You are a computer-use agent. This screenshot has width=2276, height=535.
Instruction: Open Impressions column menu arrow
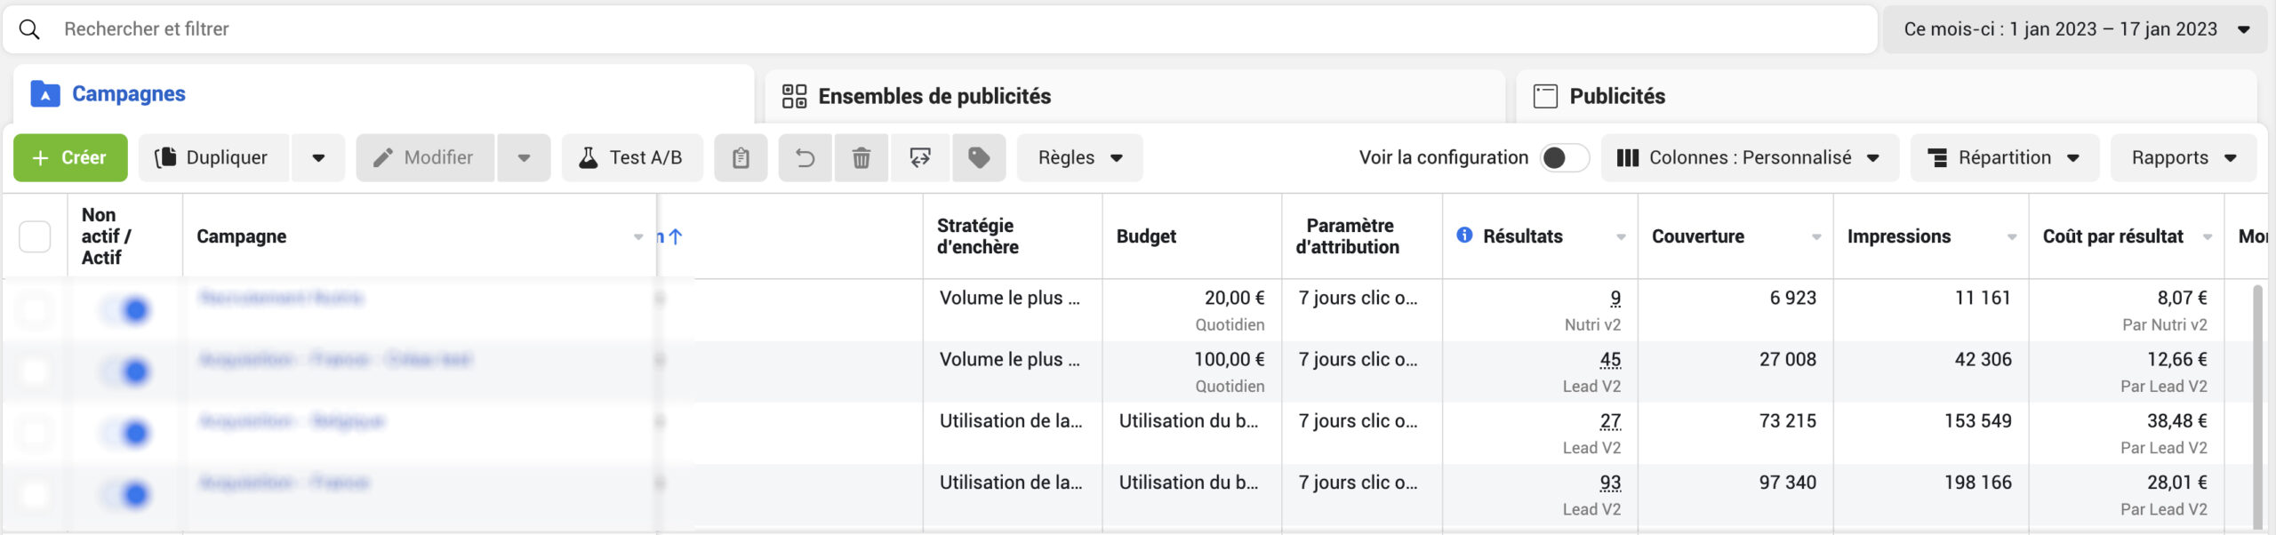coord(2012,237)
